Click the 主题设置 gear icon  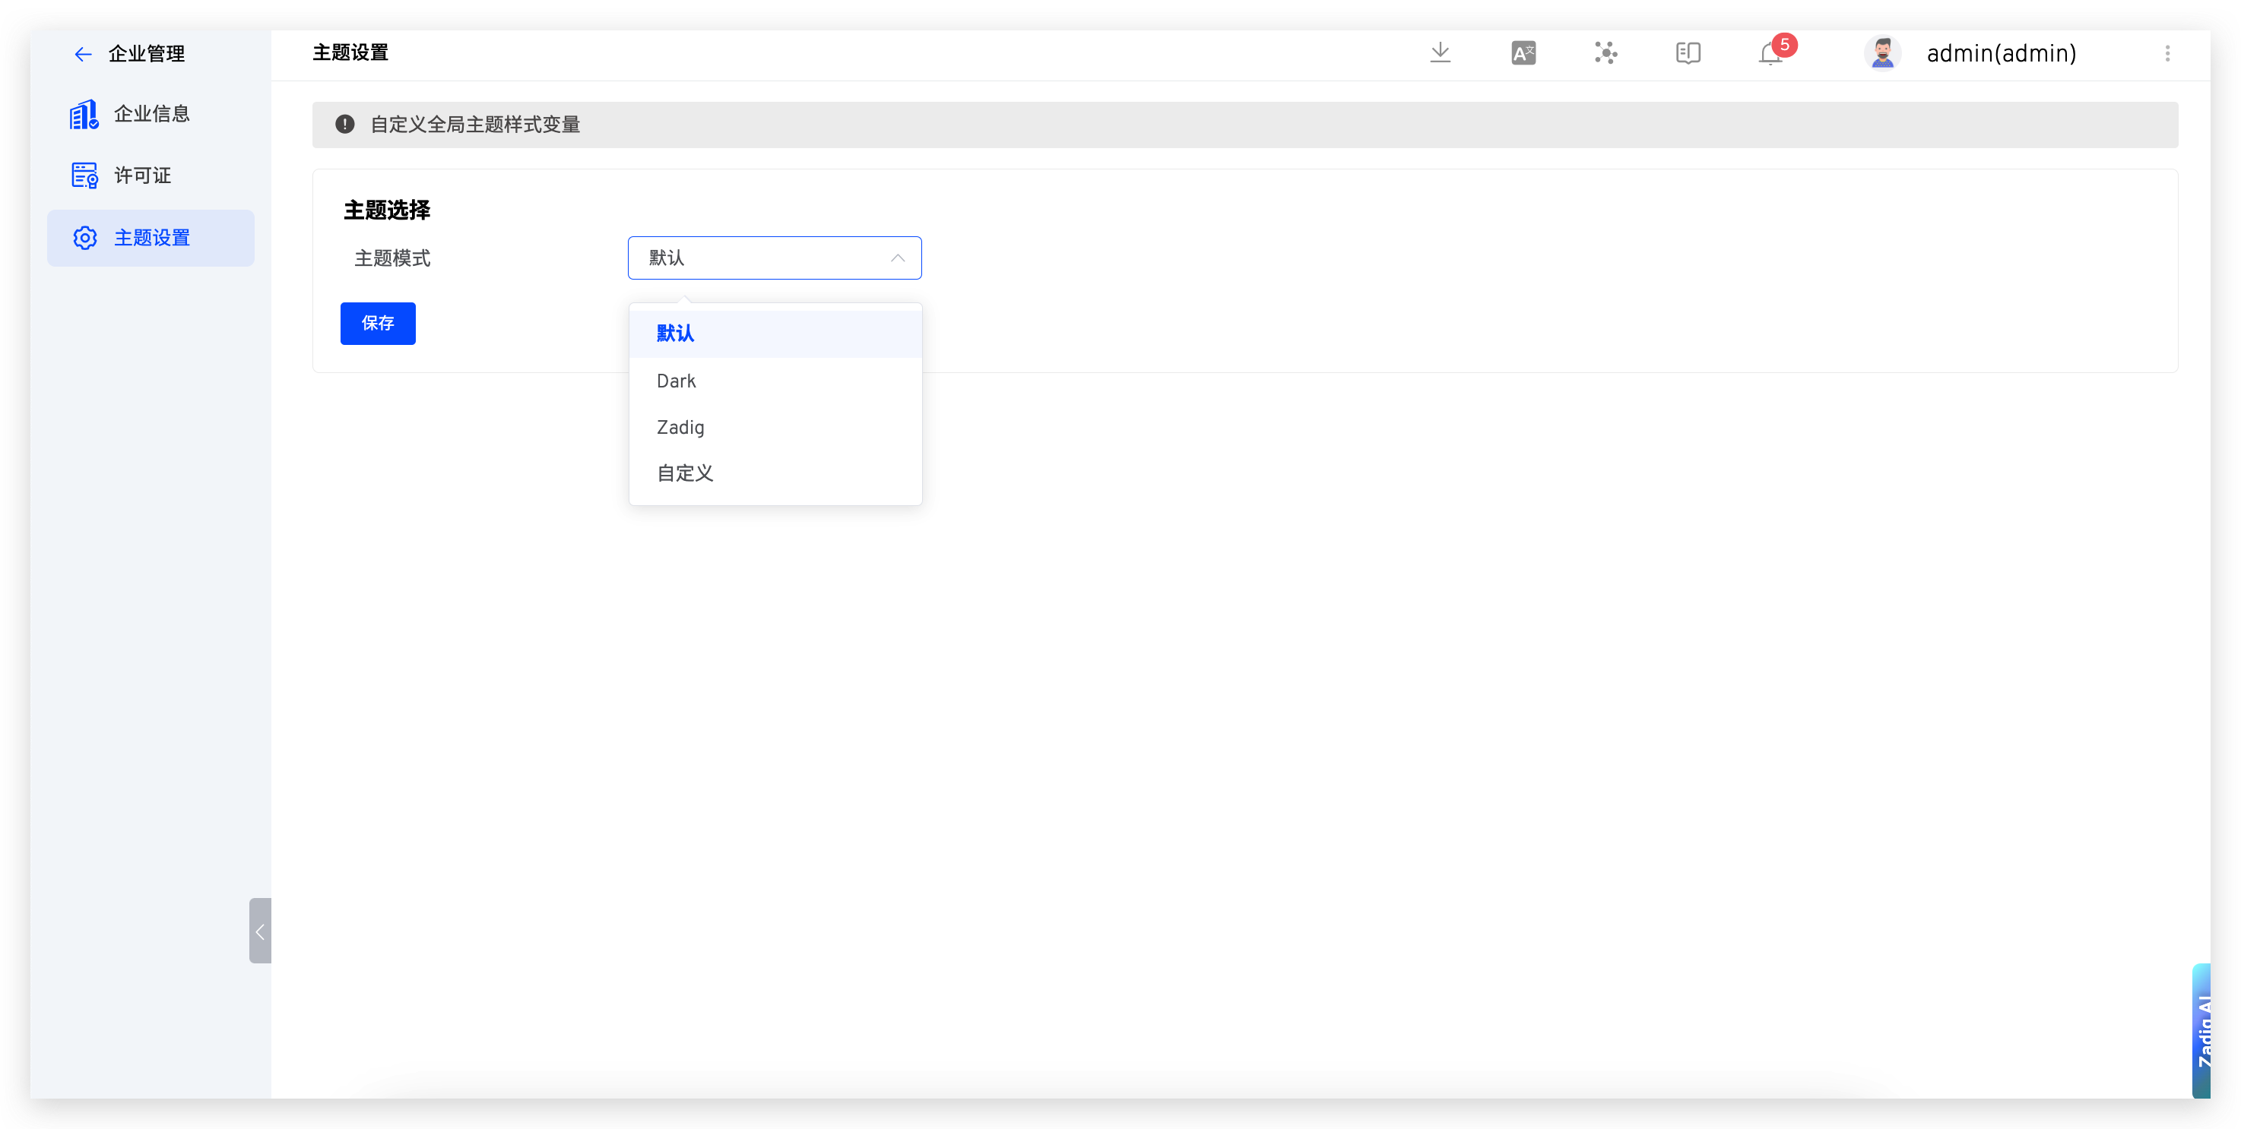[x=84, y=238]
